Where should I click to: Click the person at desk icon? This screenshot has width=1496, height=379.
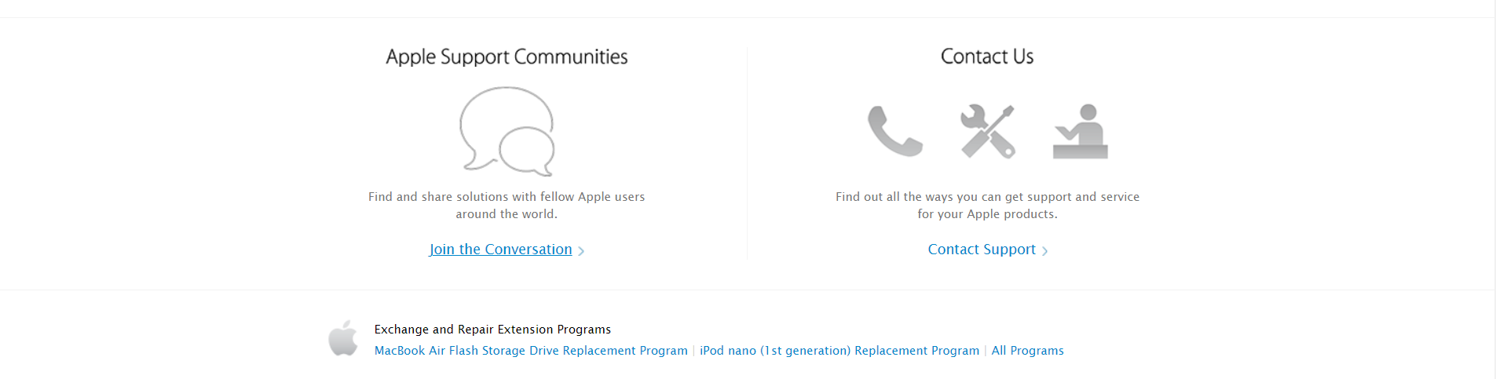pyautogui.click(x=1080, y=131)
